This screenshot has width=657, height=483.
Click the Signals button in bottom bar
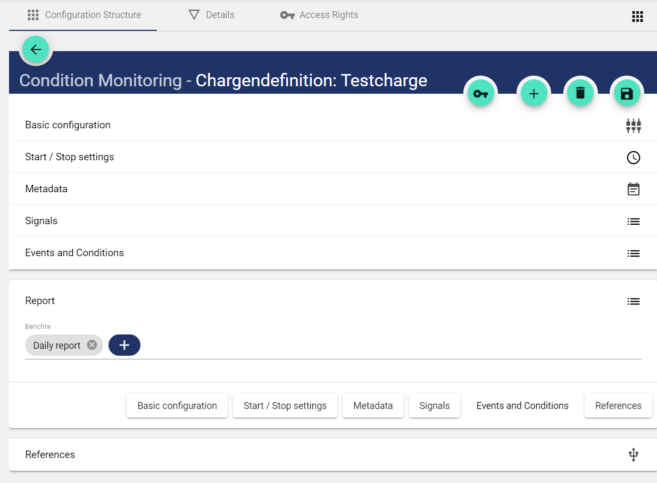434,406
